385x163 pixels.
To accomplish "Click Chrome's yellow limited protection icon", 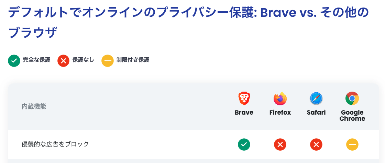I will coord(352,144).
